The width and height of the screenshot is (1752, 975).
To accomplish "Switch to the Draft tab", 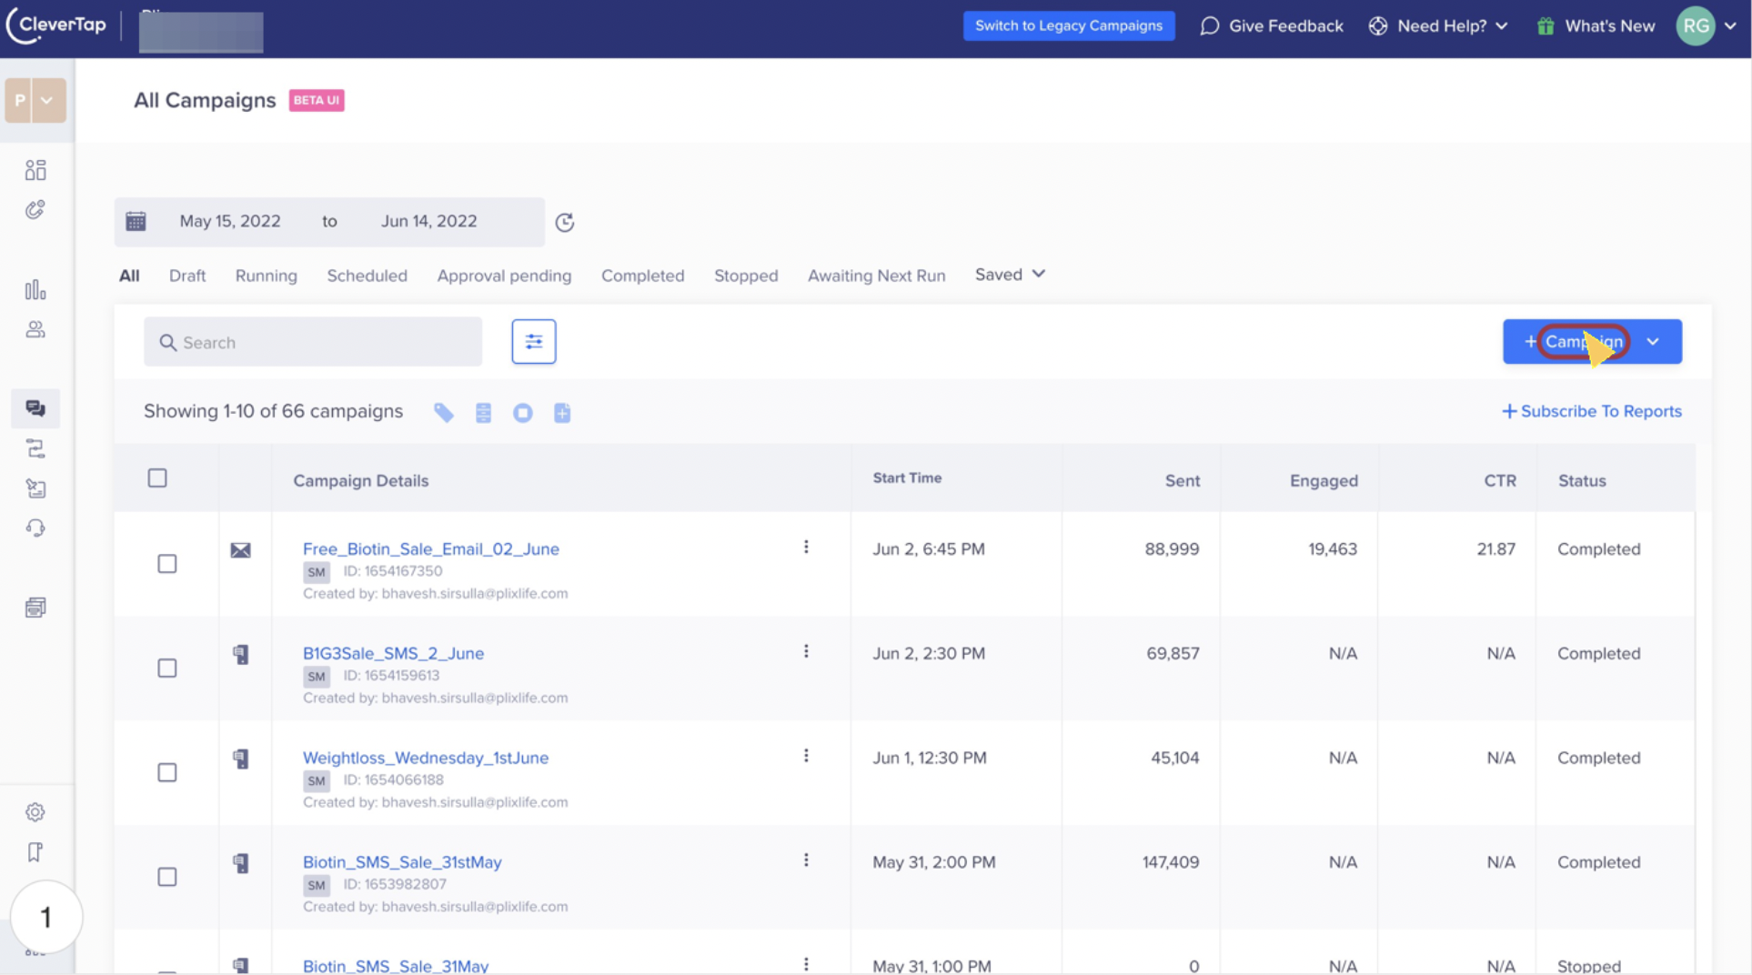I will [187, 276].
